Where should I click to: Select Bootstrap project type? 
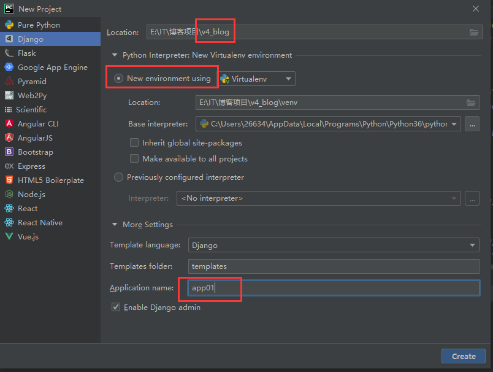(50, 152)
